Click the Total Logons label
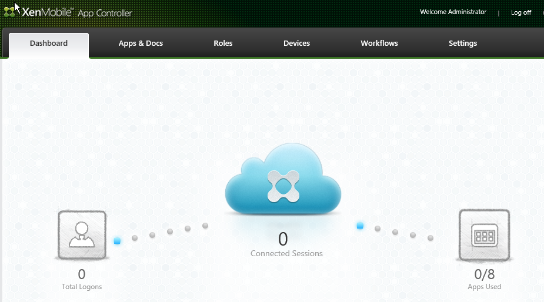This screenshot has height=302, width=544. click(82, 287)
